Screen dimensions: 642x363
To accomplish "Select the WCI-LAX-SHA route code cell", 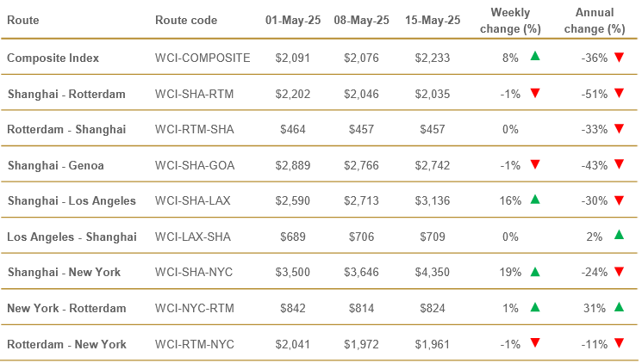I will click(x=193, y=237).
